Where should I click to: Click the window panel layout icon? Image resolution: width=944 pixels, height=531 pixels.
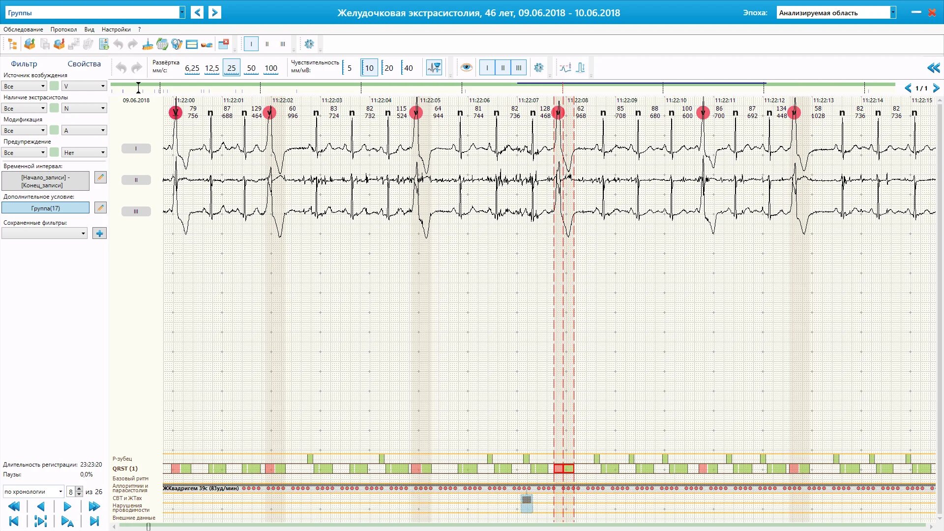pyautogui.click(x=192, y=44)
